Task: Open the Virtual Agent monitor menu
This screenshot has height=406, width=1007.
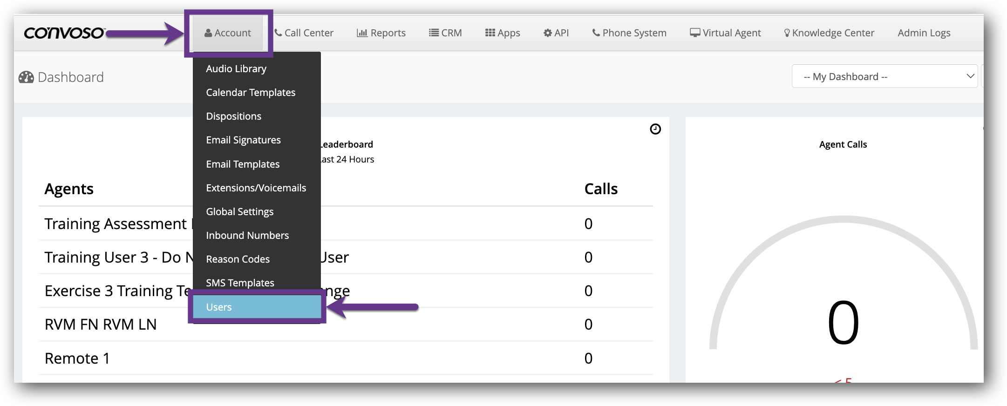Action: point(725,33)
